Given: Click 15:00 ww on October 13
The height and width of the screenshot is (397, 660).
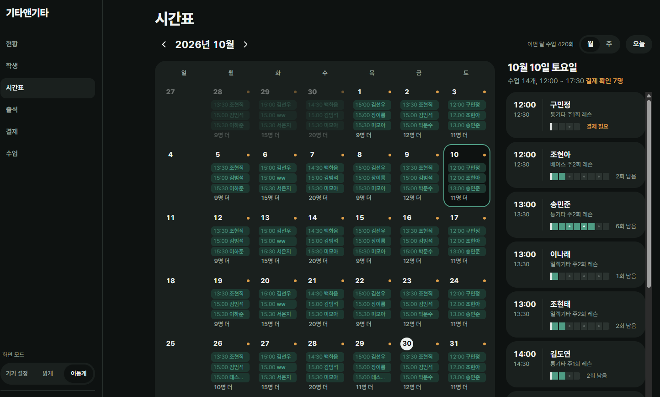Looking at the screenshot, I should 277,241.
